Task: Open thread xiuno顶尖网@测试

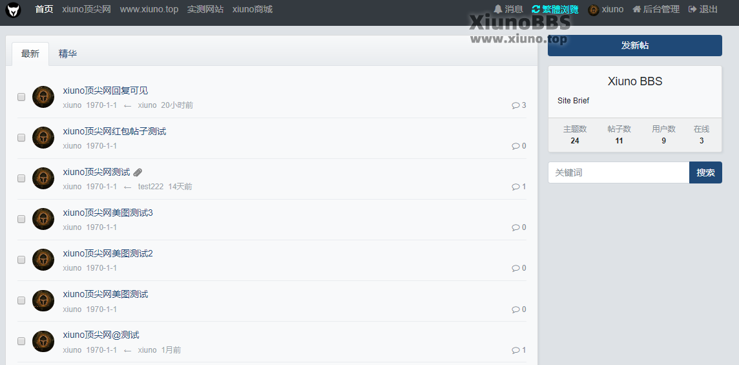Action: [x=101, y=335]
